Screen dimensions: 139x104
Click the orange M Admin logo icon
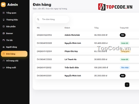[3, 4]
